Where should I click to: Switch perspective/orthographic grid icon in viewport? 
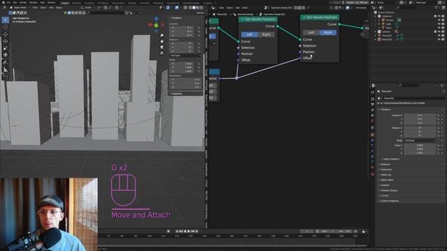pos(162,53)
